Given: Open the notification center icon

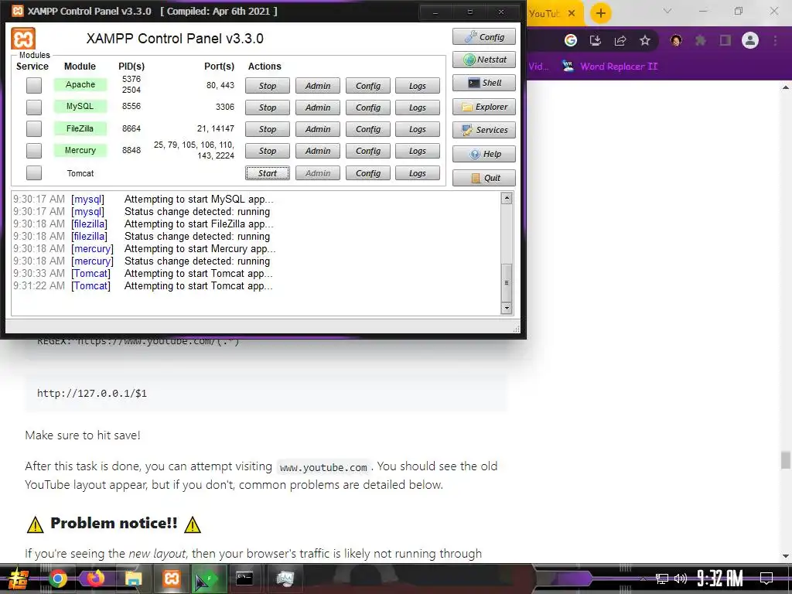Looking at the screenshot, I should (766, 578).
